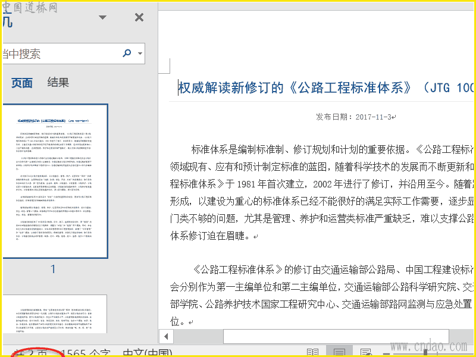Close the navigation pane with the X

click(139, 18)
